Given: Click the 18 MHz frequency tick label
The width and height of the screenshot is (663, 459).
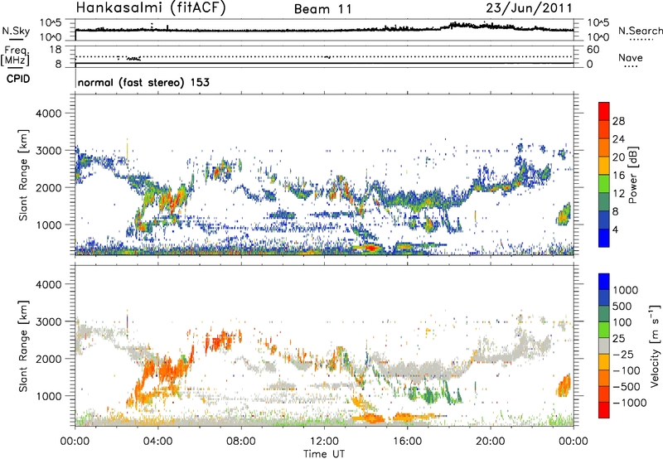Looking at the screenshot, I should [x=56, y=50].
